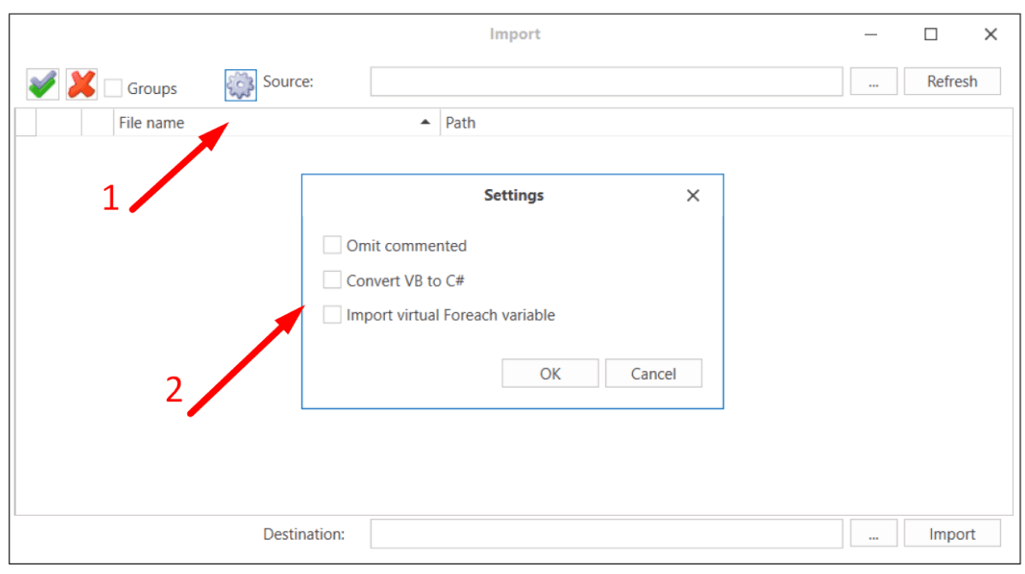
Task: Check Import virtual Foreach variable
Action: (x=332, y=315)
